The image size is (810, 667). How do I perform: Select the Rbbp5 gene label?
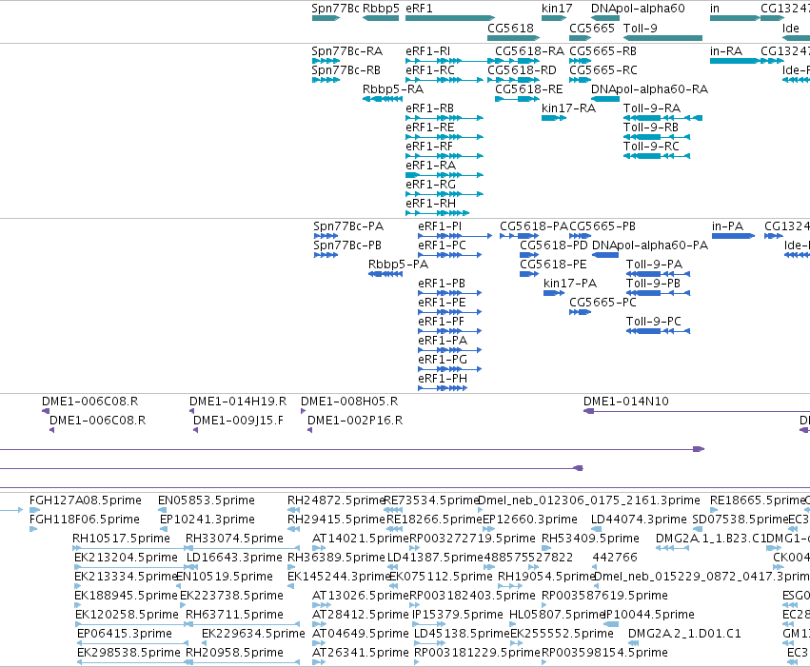[381, 9]
